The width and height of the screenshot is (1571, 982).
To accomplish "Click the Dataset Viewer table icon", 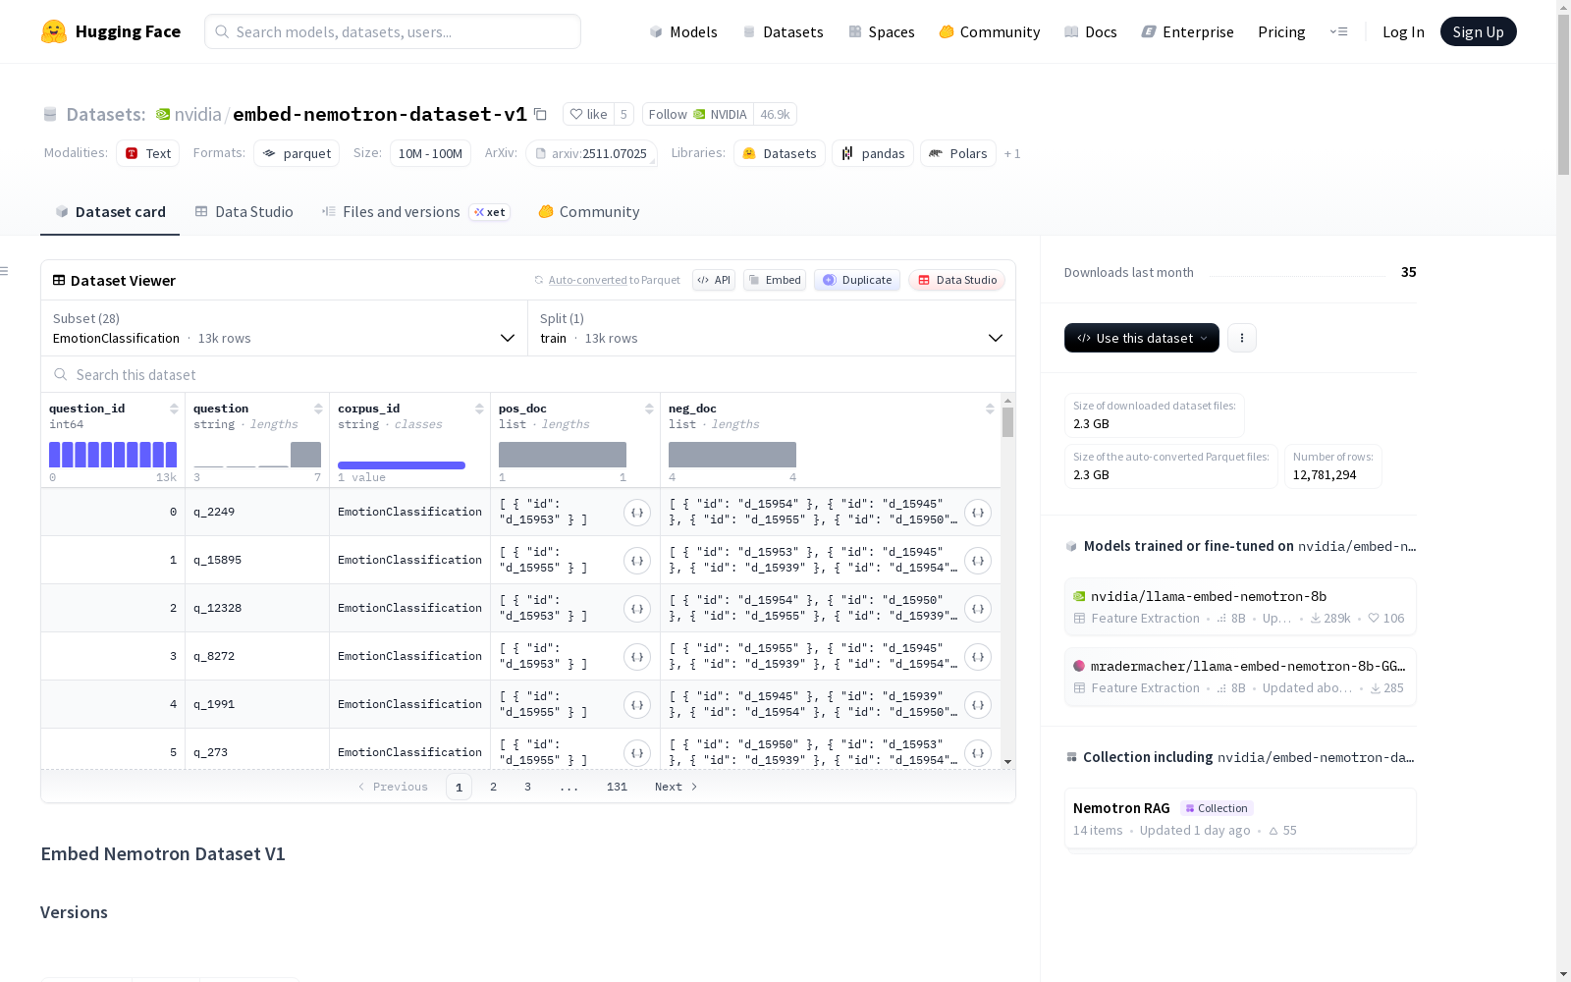I will (59, 280).
